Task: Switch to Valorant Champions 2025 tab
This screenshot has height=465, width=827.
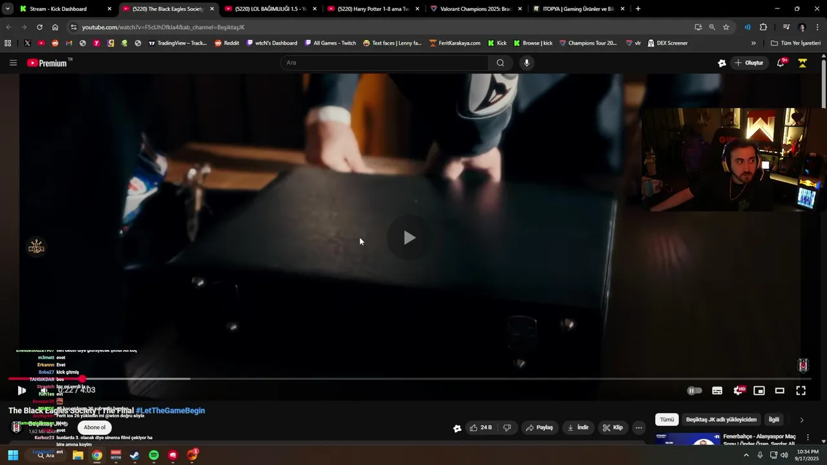Action: tap(476, 9)
